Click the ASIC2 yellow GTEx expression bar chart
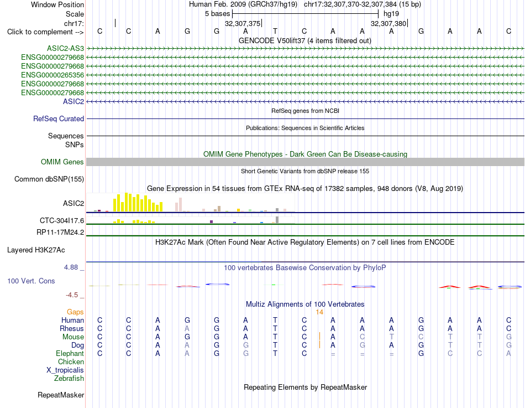Screen dimensions: 525x408 [x=191, y=202]
